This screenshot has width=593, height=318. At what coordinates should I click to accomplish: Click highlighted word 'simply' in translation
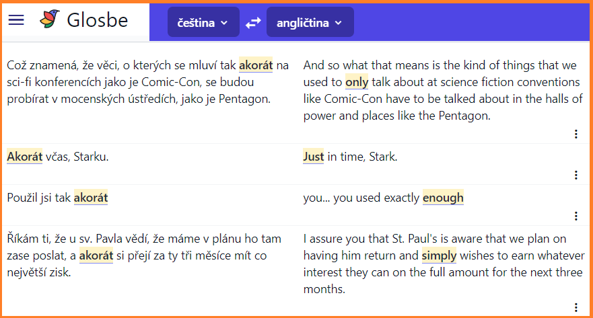pyautogui.click(x=439, y=255)
